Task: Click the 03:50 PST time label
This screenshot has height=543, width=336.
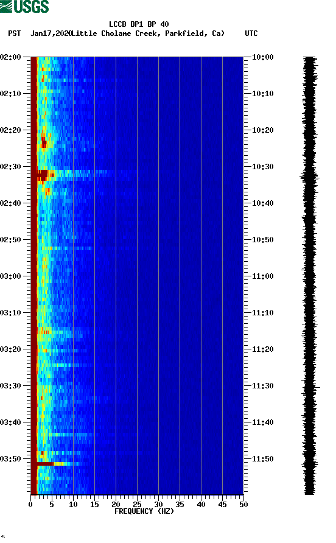Action: (x=10, y=459)
